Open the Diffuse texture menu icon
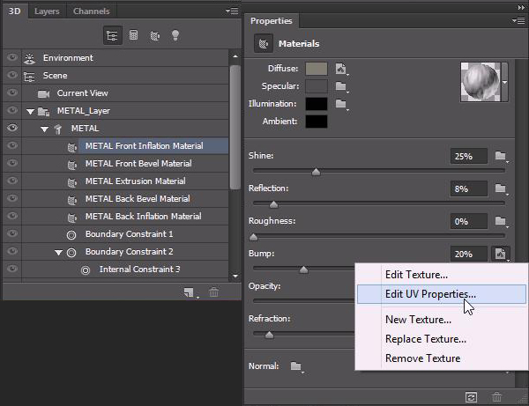This screenshot has height=406, width=529. pos(341,69)
